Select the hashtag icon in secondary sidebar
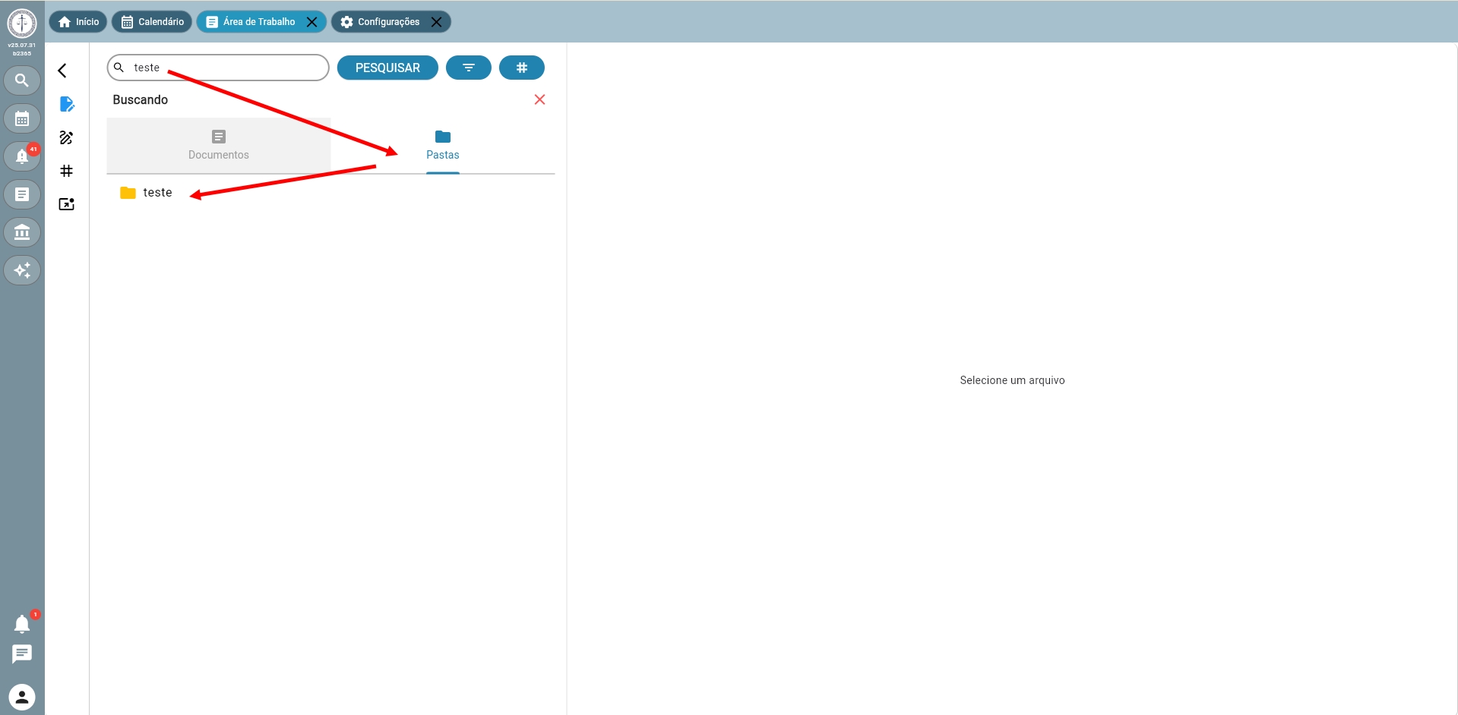 click(67, 171)
